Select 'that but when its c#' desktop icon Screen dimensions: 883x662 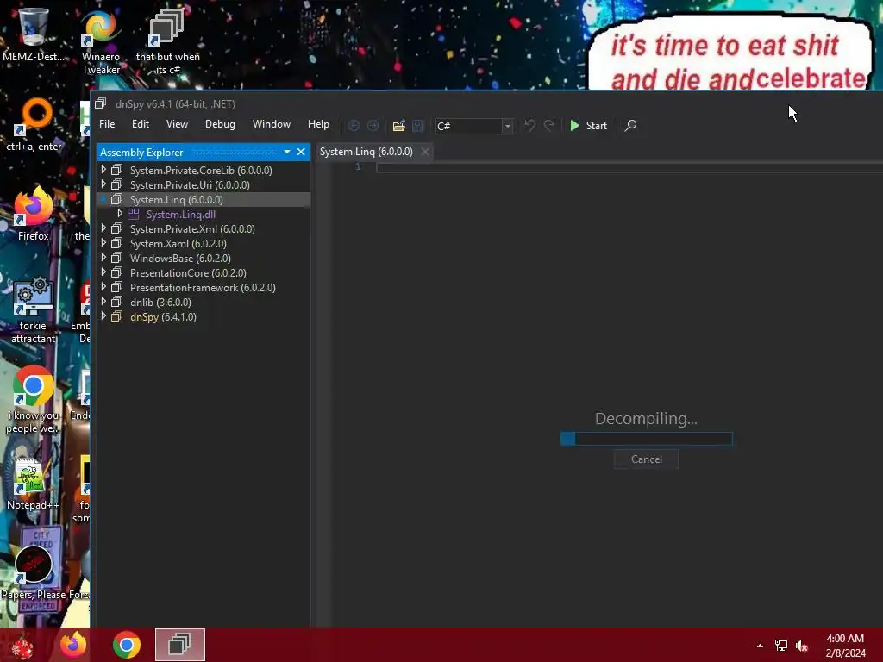[x=167, y=41]
